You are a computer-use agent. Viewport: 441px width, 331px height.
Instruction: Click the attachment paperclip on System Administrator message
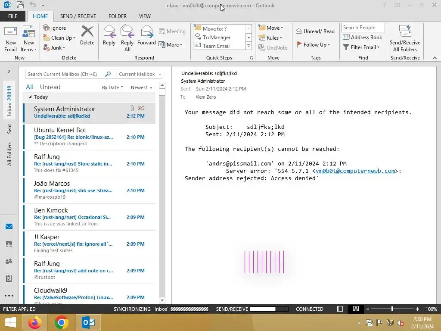point(132,108)
